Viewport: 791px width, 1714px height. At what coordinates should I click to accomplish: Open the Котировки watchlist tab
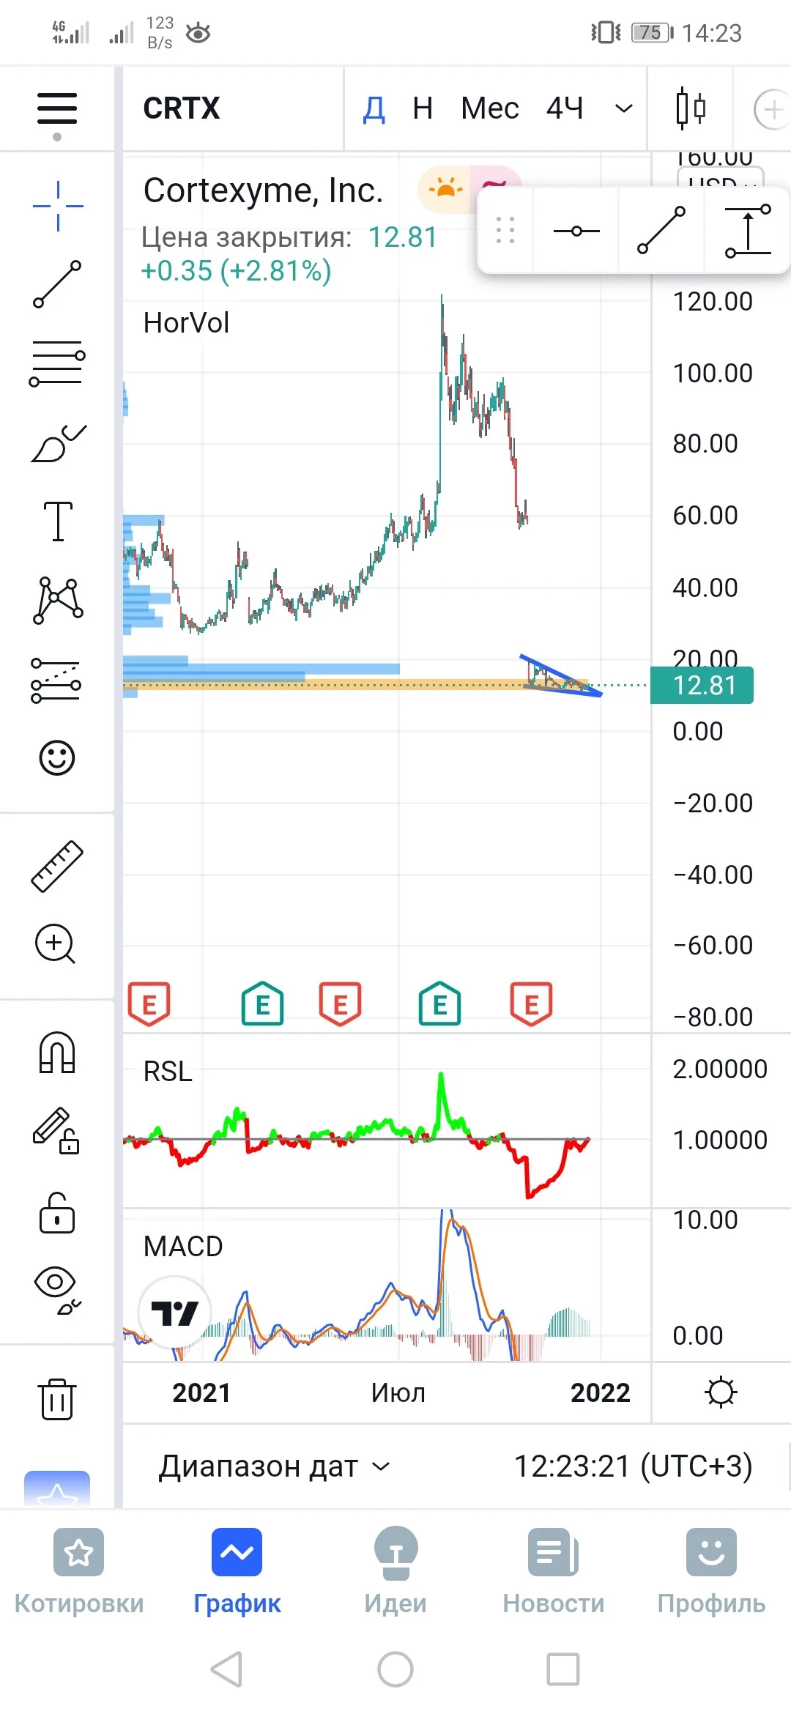tap(79, 1573)
